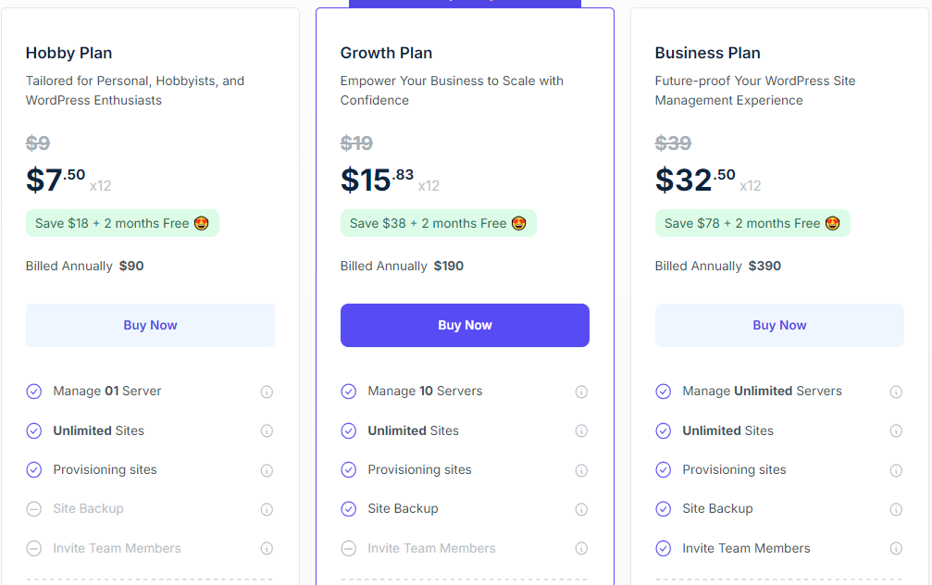Image resolution: width=932 pixels, height=585 pixels.
Task: Purchase the Business Plan with Buy Now
Action: (x=779, y=325)
